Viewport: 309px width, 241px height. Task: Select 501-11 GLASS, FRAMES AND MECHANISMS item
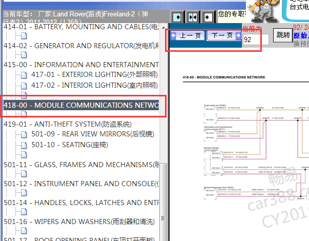tap(81, 165)
